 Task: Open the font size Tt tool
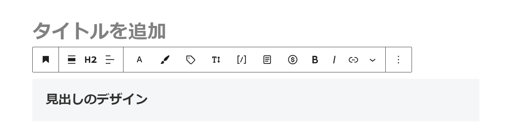[216, 60]
